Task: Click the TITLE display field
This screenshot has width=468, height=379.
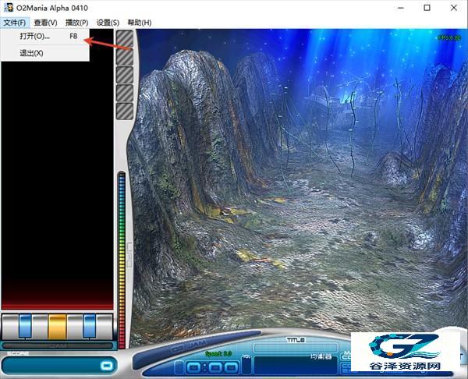Action: 296,348
